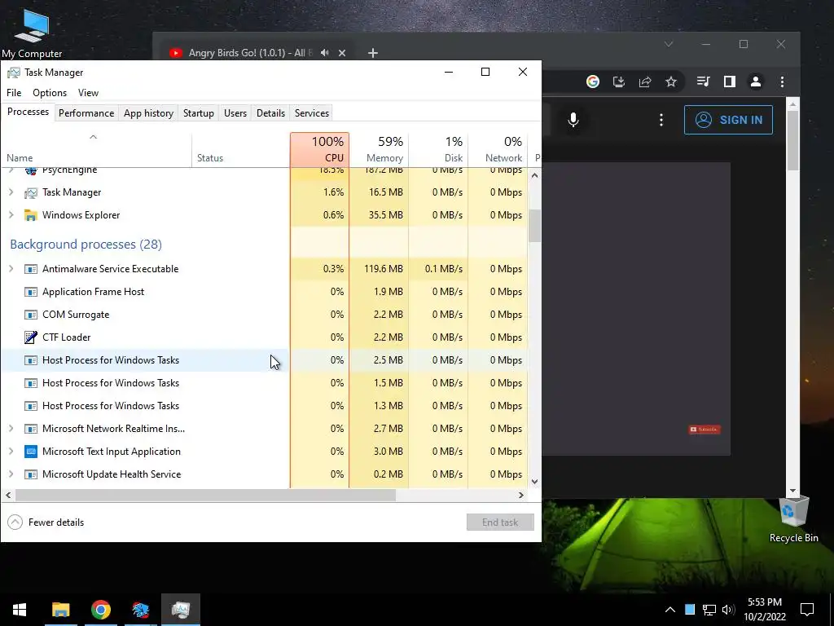Click the Google icon in Chrome address bar
The width and height of the screenshot is (834, 626).
593,82
